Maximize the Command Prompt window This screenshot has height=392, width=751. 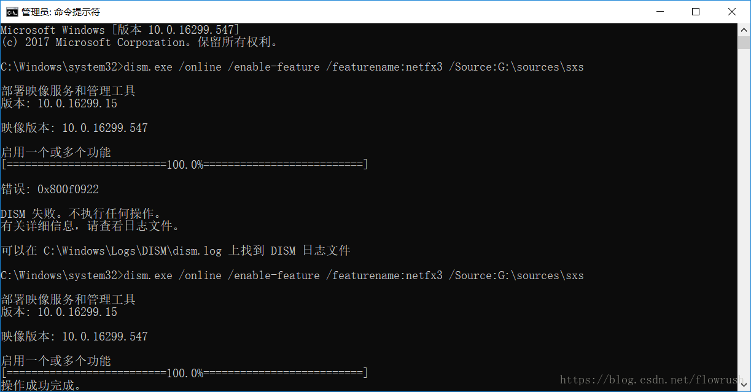[x=696, y=12]
